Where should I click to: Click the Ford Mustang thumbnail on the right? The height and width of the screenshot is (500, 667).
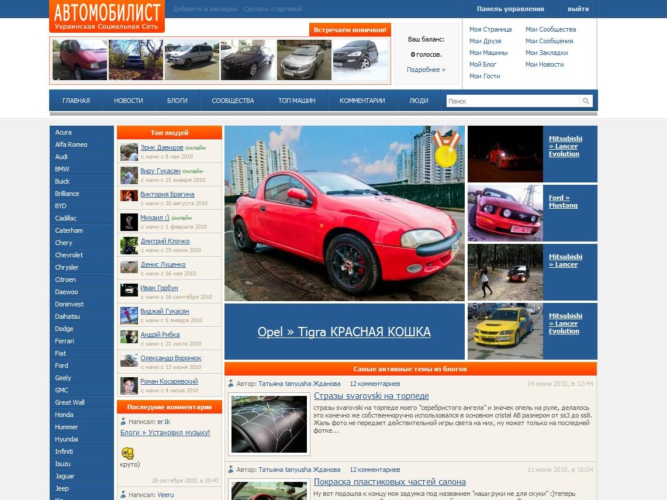[505, 213]
